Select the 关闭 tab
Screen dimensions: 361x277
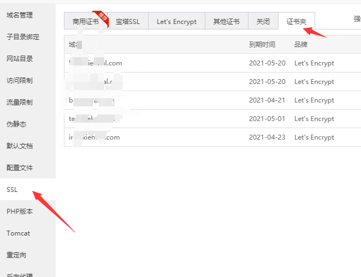point(263,22)
